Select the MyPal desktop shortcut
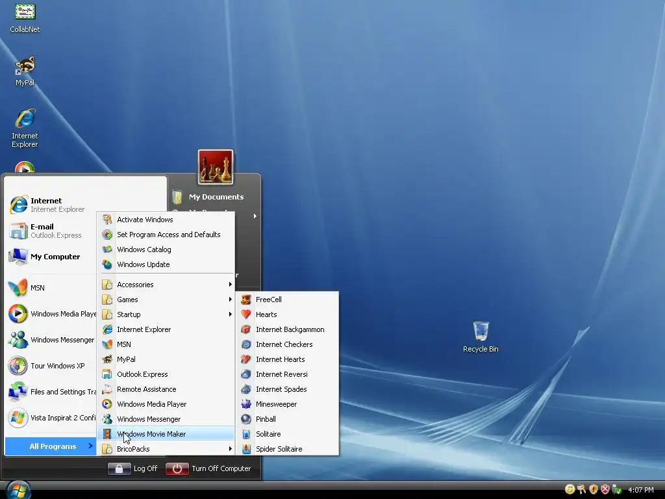Viewport: 665px width, 499px height. 25,71
